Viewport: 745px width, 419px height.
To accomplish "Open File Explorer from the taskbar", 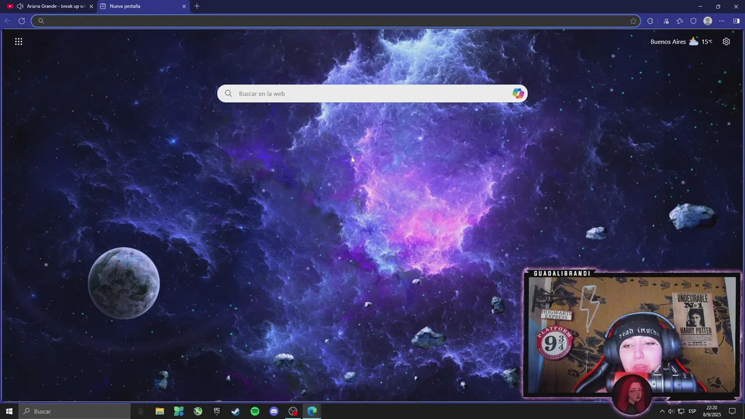I will (x=159, y=411).
